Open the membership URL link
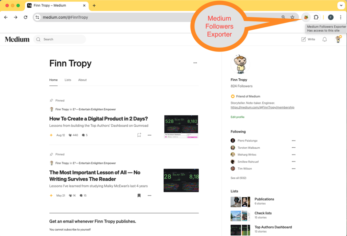This screenshot has height=236, width=347. [x=262, y=107]
